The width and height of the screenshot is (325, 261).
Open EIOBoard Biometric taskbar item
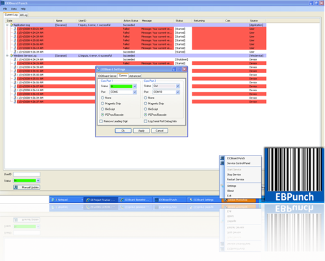(135, 200)
